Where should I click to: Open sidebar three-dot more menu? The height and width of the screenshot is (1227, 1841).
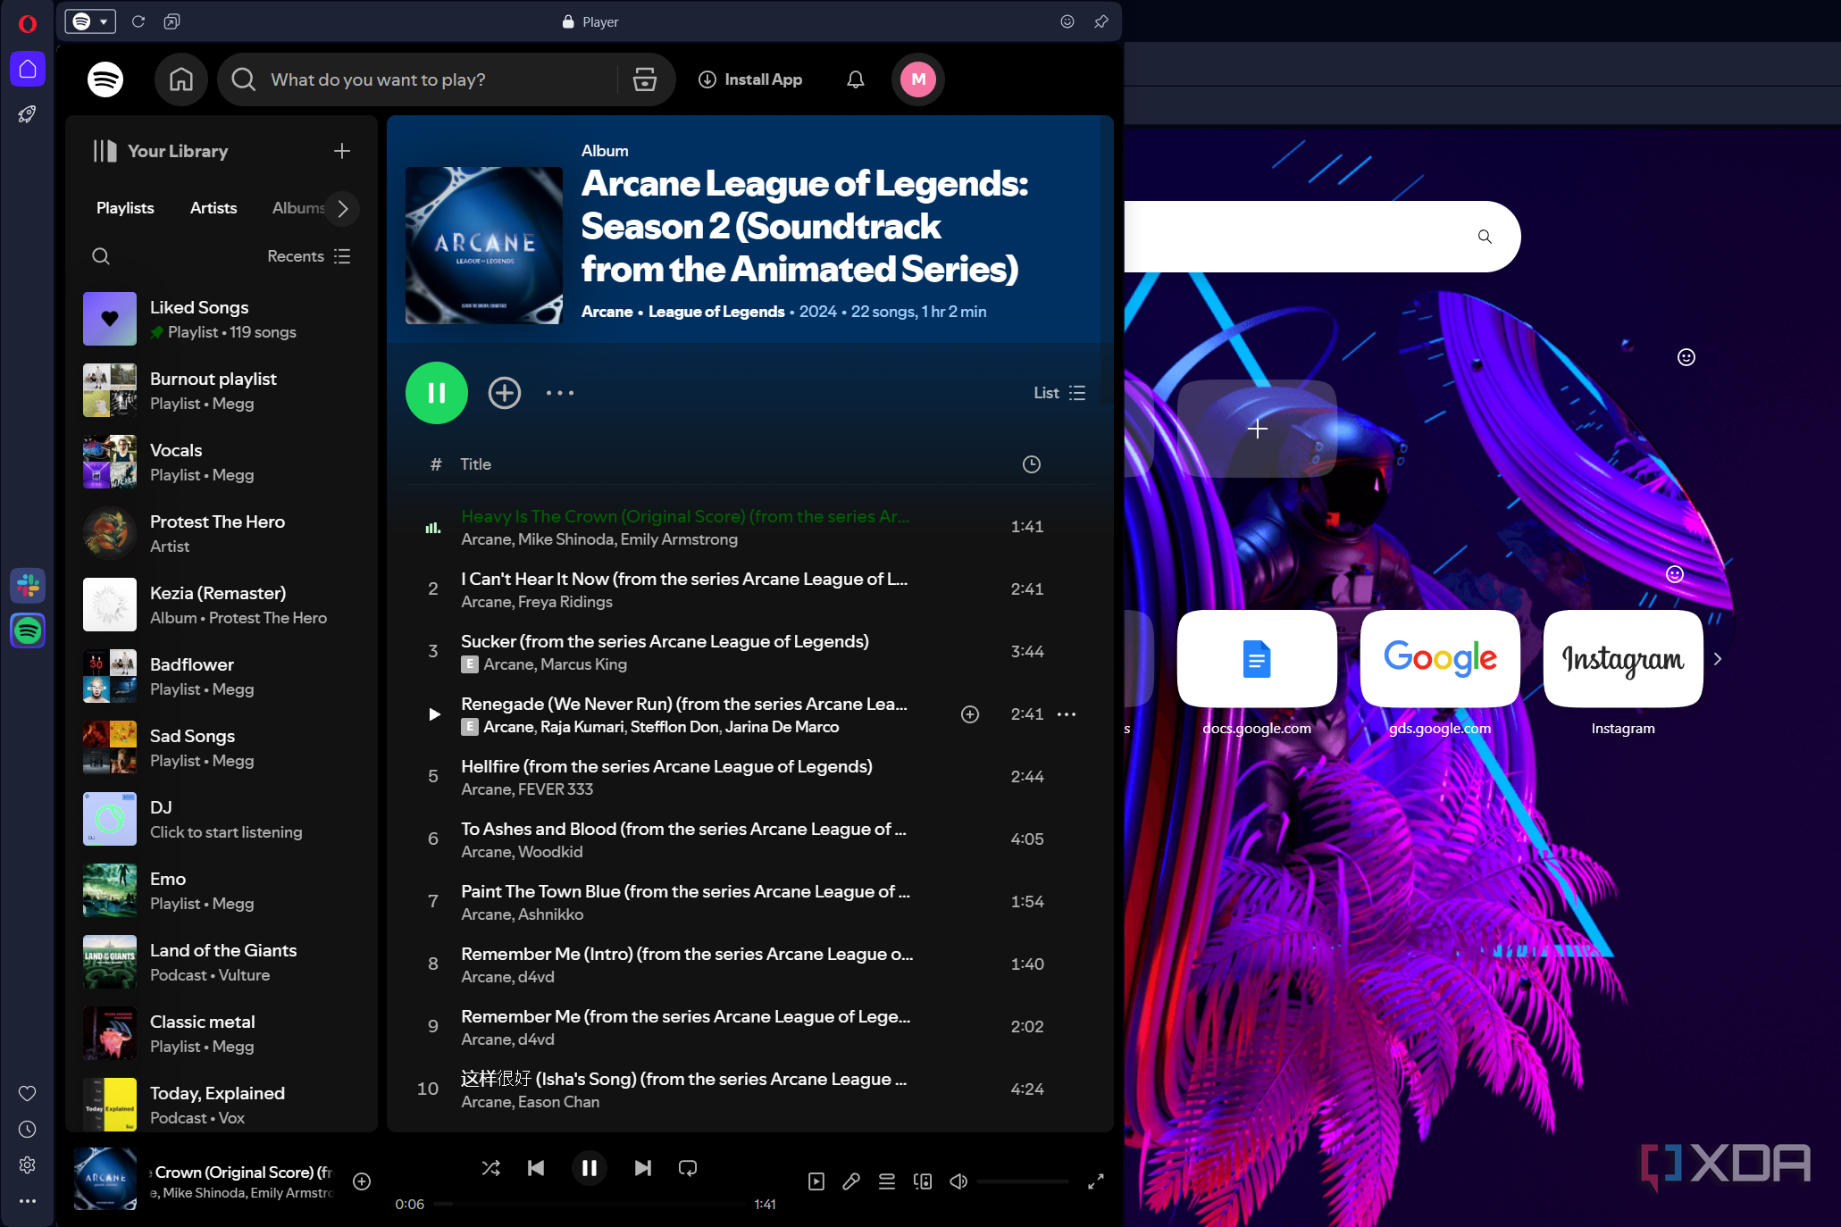(x=28, y=1201)
